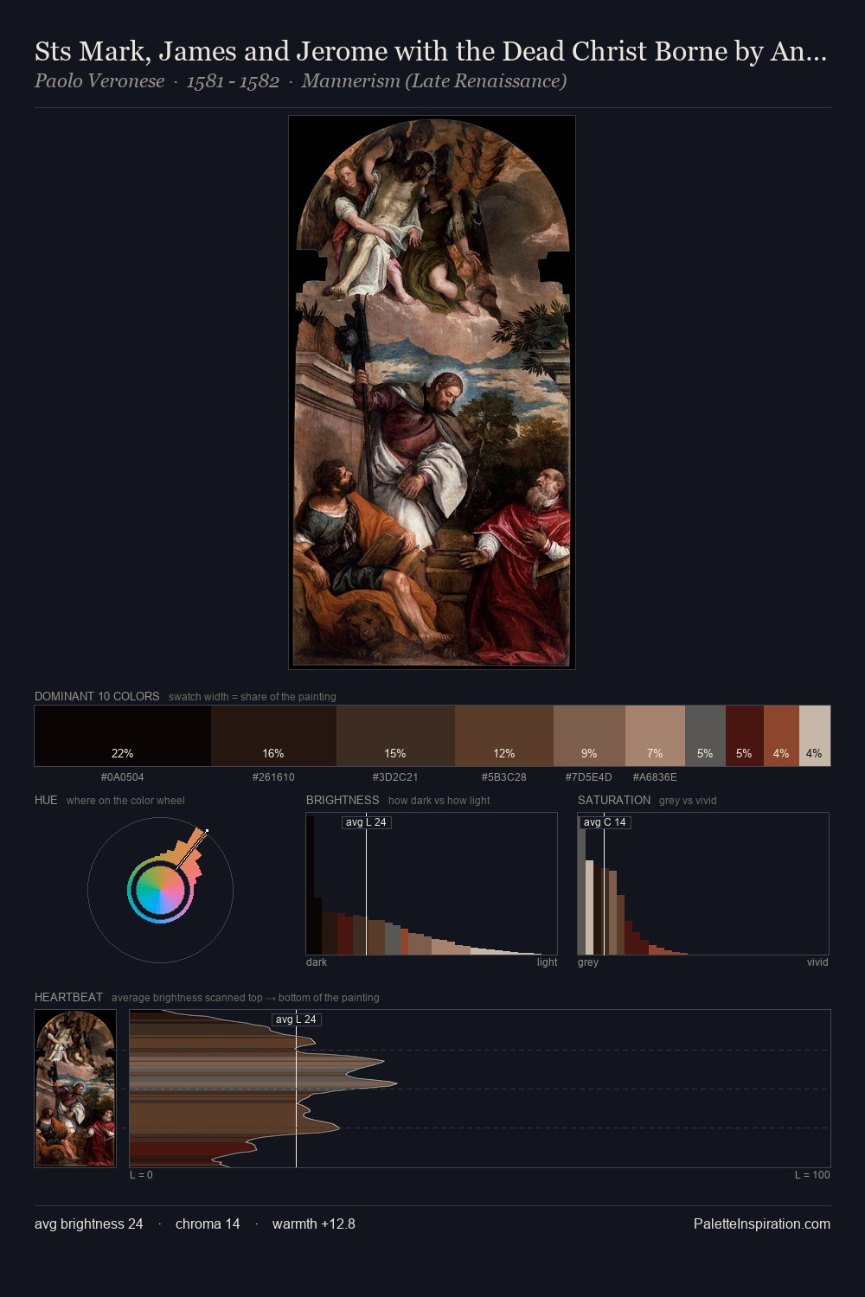Click the 'grey' axis label
This screenshot has width=865, height=1297.
pyautogui.click(x=588, y=962)
